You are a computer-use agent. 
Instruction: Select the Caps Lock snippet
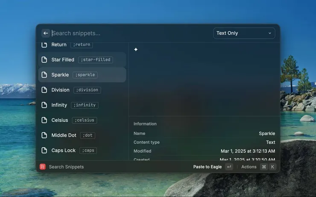[82, 151]
